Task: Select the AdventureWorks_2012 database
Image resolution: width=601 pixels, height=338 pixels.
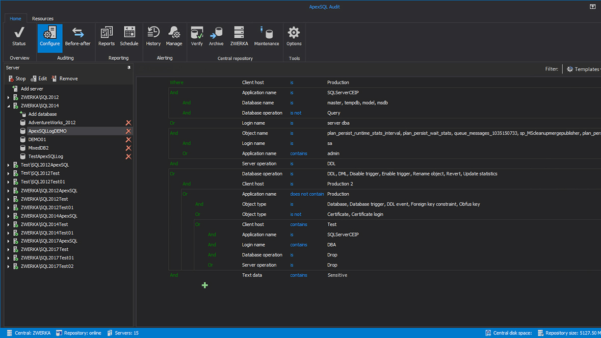Action: 52,123
